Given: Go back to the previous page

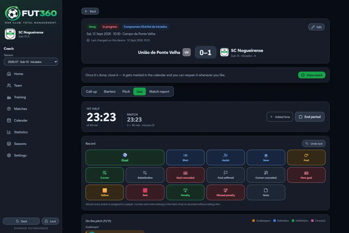Looking at the screenshot, I should [x=90, y=11].
